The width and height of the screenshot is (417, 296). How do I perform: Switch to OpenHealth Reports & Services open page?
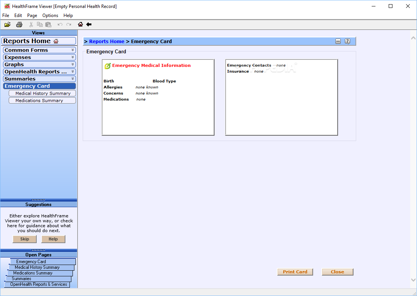[x=37, y=284]
